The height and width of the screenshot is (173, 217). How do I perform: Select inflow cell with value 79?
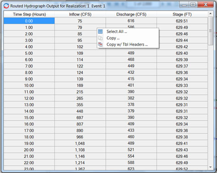[80, 27]
